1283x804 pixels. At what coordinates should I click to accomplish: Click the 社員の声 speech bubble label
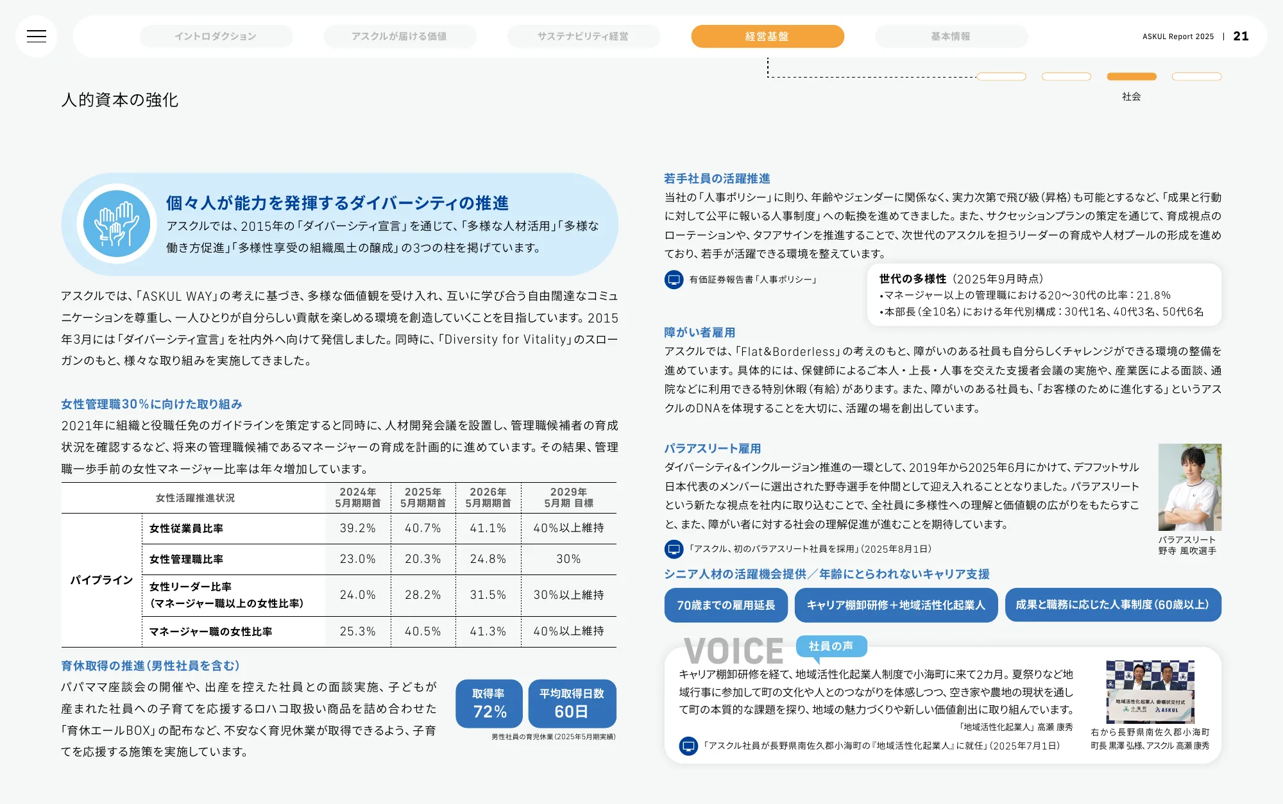click(831, 646)
